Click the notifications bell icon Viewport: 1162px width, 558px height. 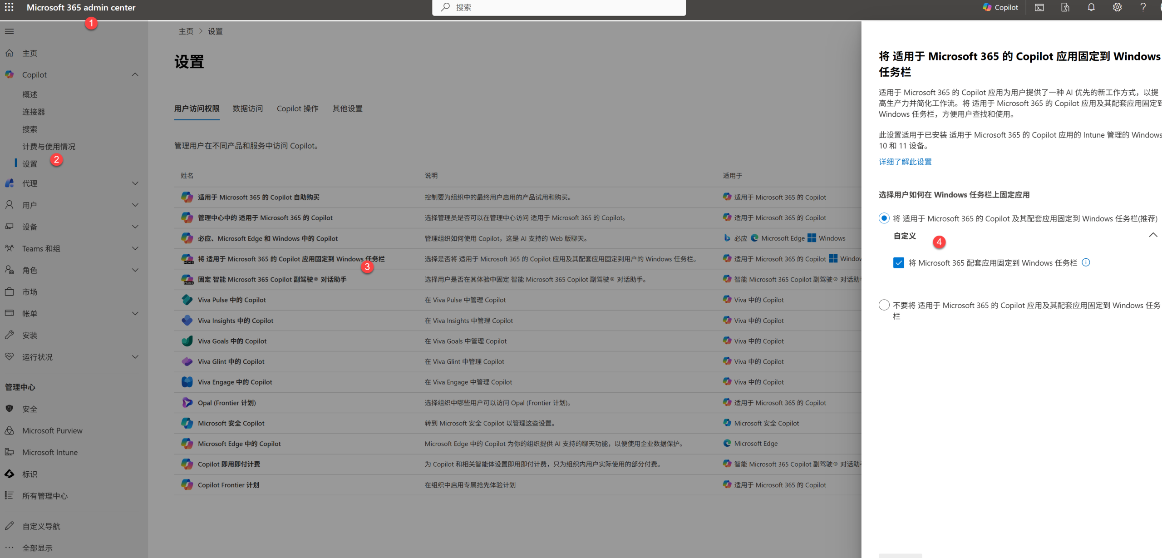click(x=1091, y=7)
